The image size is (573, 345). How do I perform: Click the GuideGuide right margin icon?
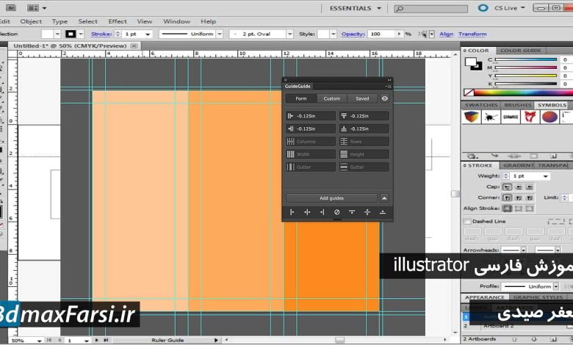tap(290, 129)
